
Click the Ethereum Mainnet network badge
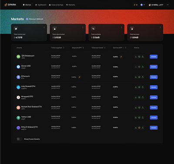(34, 19)
